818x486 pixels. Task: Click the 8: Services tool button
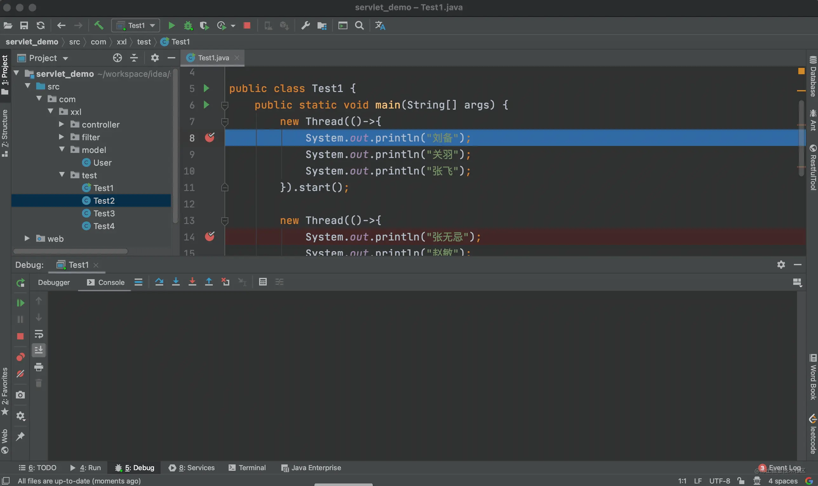click(192, 468)
